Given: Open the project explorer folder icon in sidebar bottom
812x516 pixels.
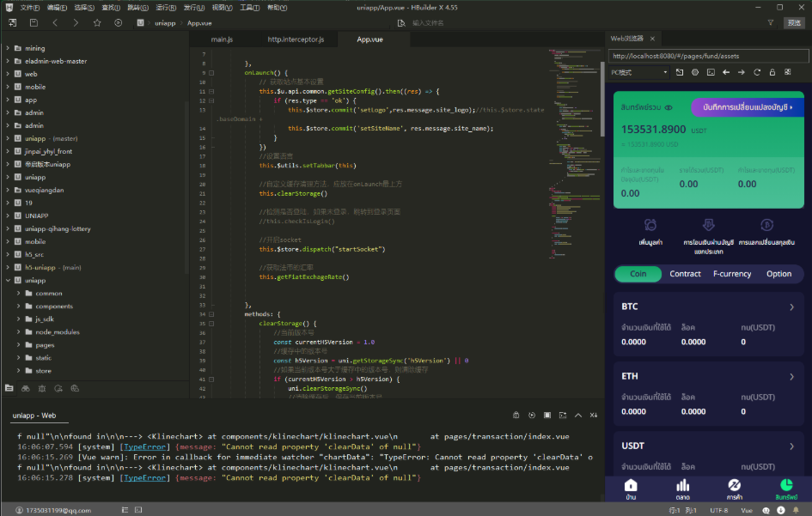Looking at the screenshot, I should pos(9,388).
